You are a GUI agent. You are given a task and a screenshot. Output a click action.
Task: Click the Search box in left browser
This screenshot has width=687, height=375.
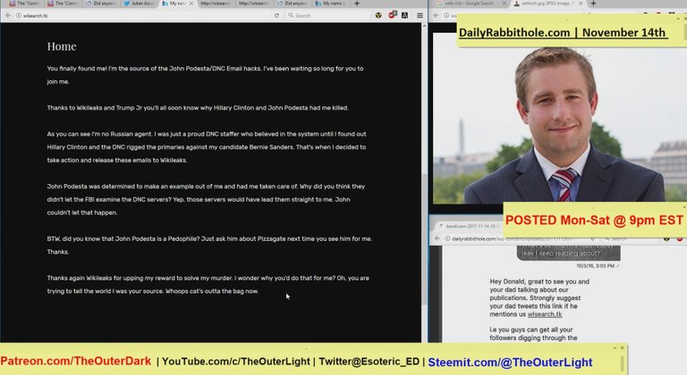point(328,15)
